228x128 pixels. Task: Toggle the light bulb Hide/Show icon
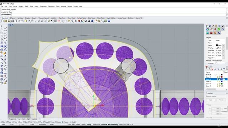[72, 21]
